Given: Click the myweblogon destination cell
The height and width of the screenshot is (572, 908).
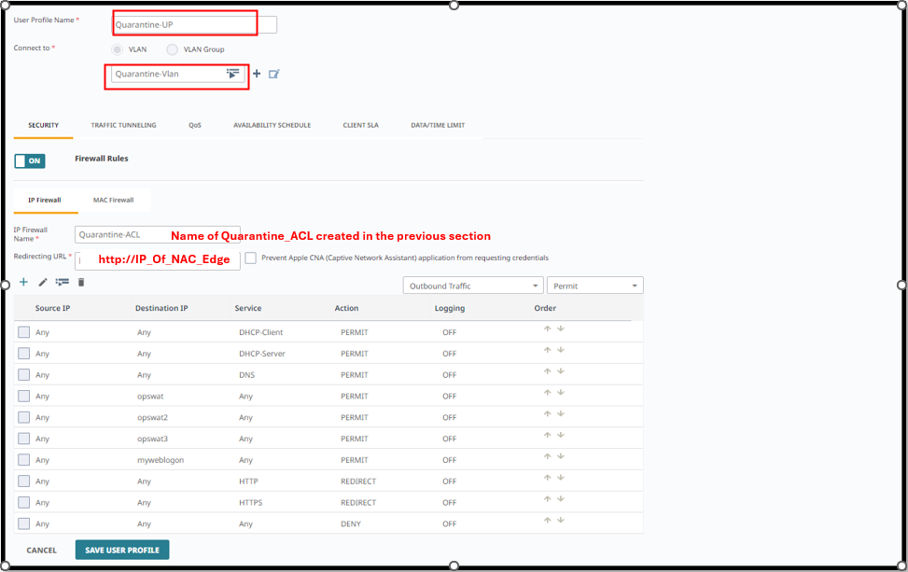Looking at the screenshot, I should pyautogui.click(x=161, y=460).
